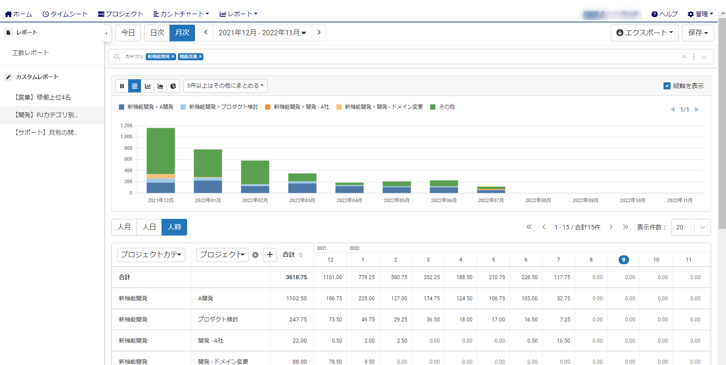This screenshot has width=726, height=365.
Task: Click the search magnifier icon in filter bar
Action: click(117, 57)
